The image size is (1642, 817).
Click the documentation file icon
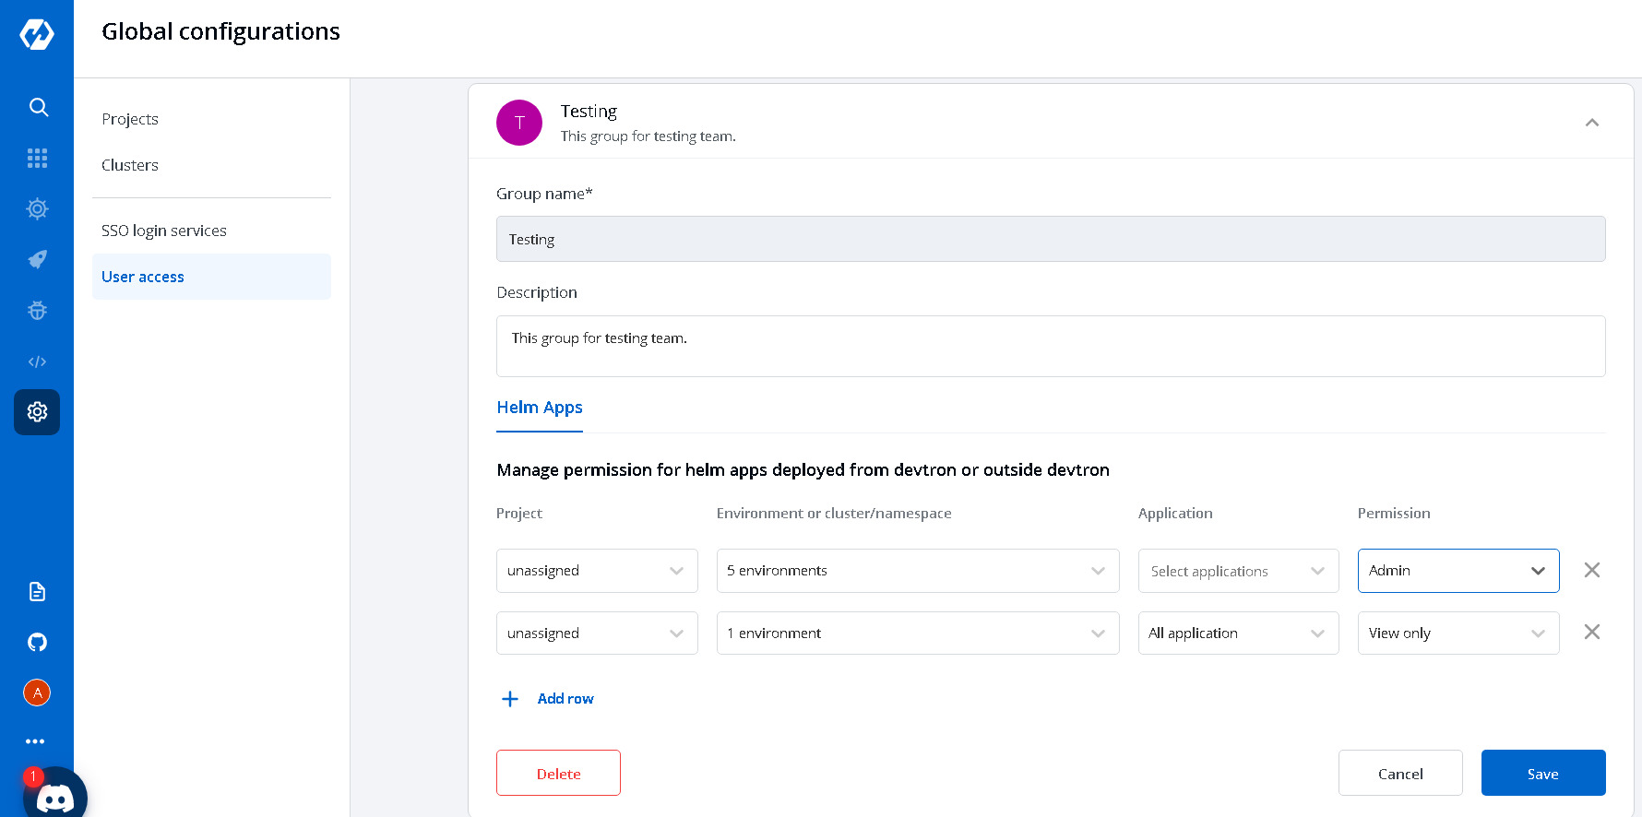click(x=37, y=591)
